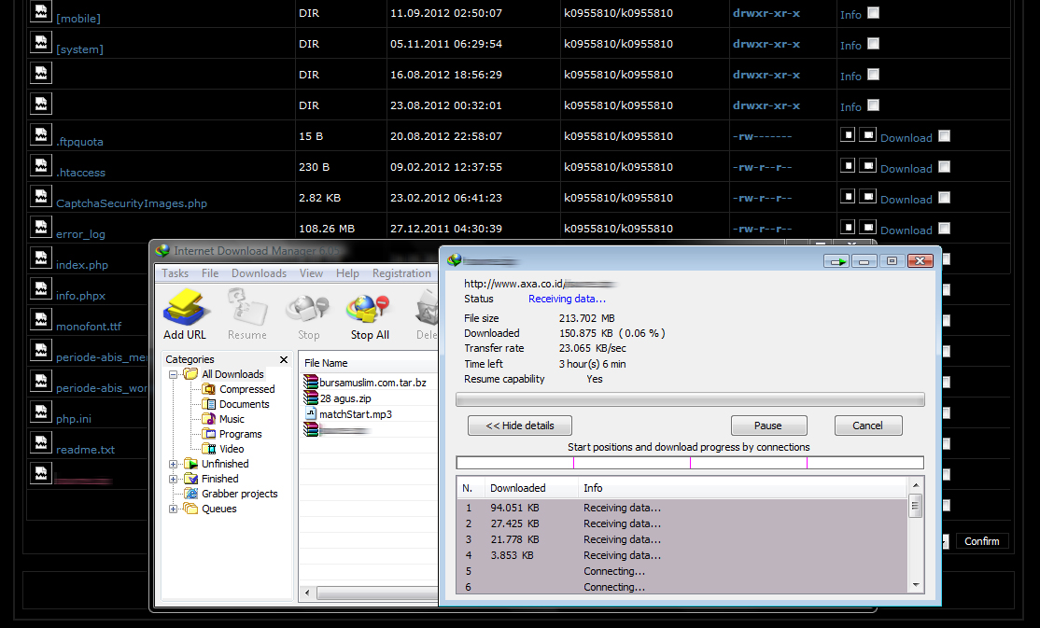The height and width of the screenshot is (628, 1040).
Task: Select the Documents category
Action: pos(244,405)
